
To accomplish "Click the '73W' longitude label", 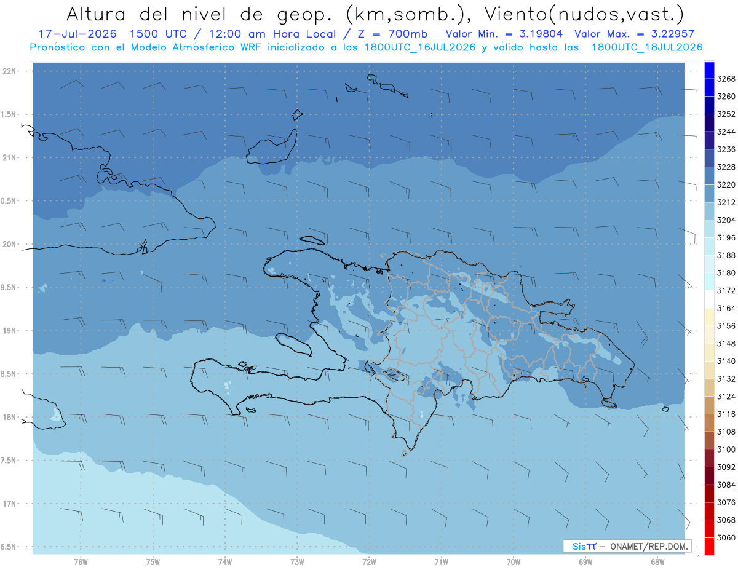I will pos(297,562).
